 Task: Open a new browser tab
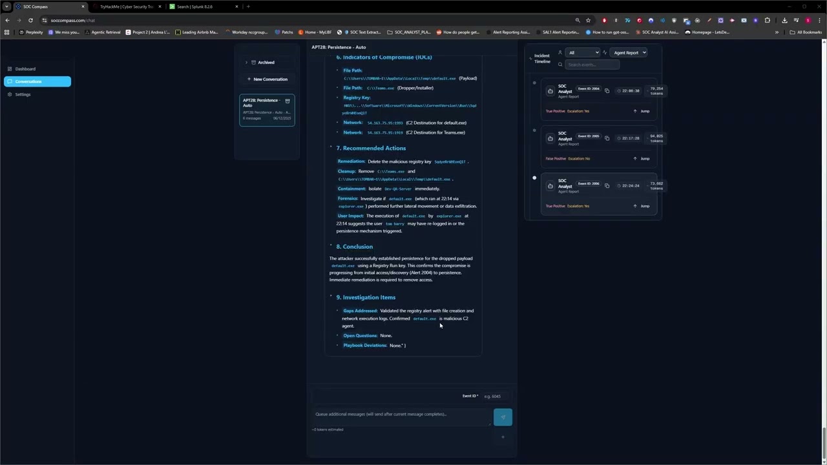pyautogui.click(x=248, y=6)
